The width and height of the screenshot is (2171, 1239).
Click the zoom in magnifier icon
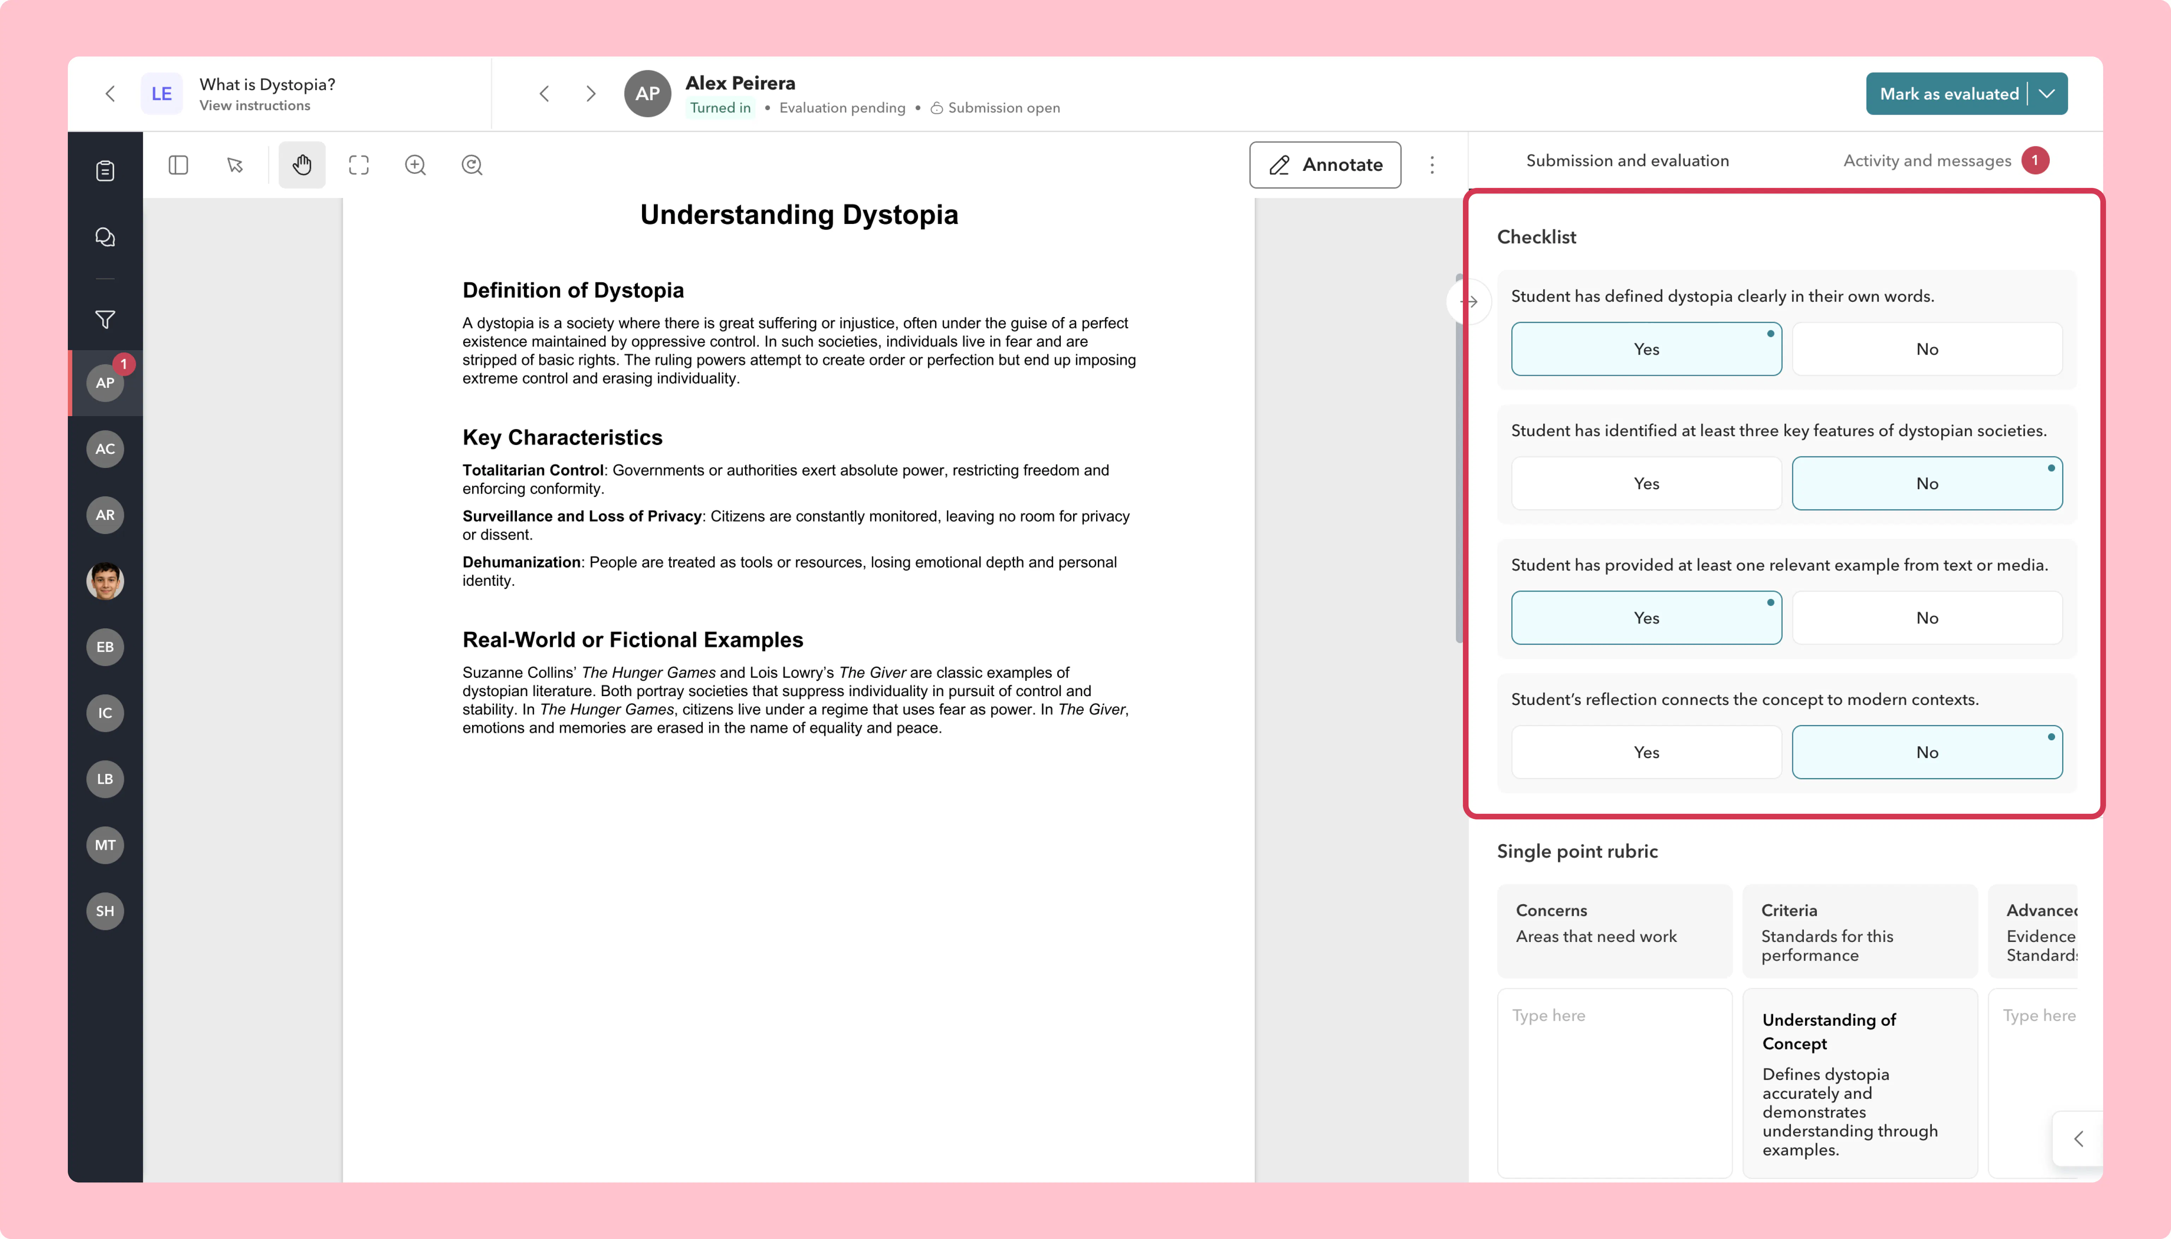(416, 164)
